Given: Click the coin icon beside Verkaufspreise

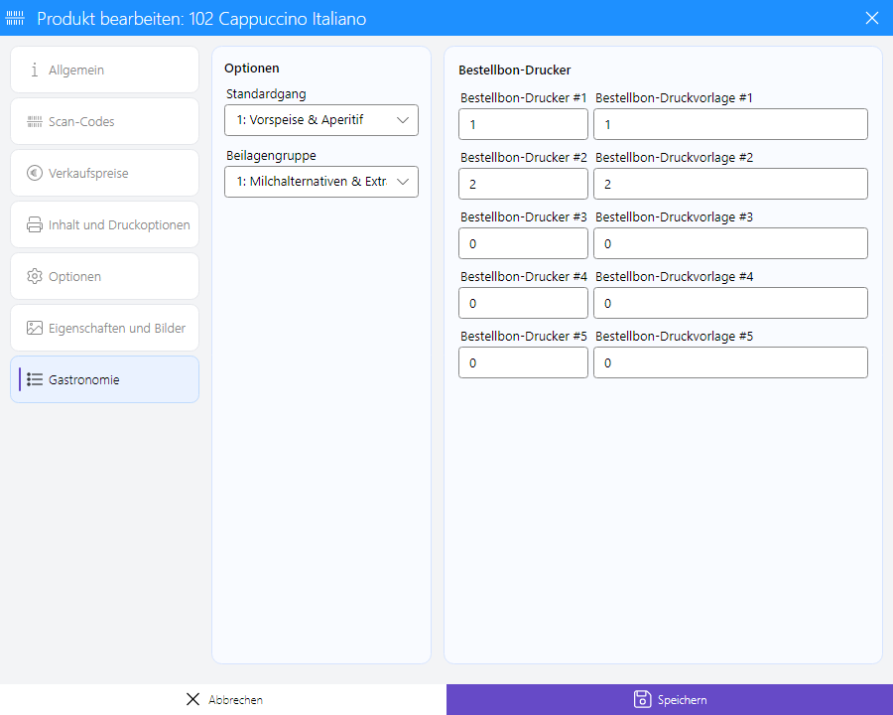Looking at the screenshot, I should pyautogui.click(x=35, y=173).
